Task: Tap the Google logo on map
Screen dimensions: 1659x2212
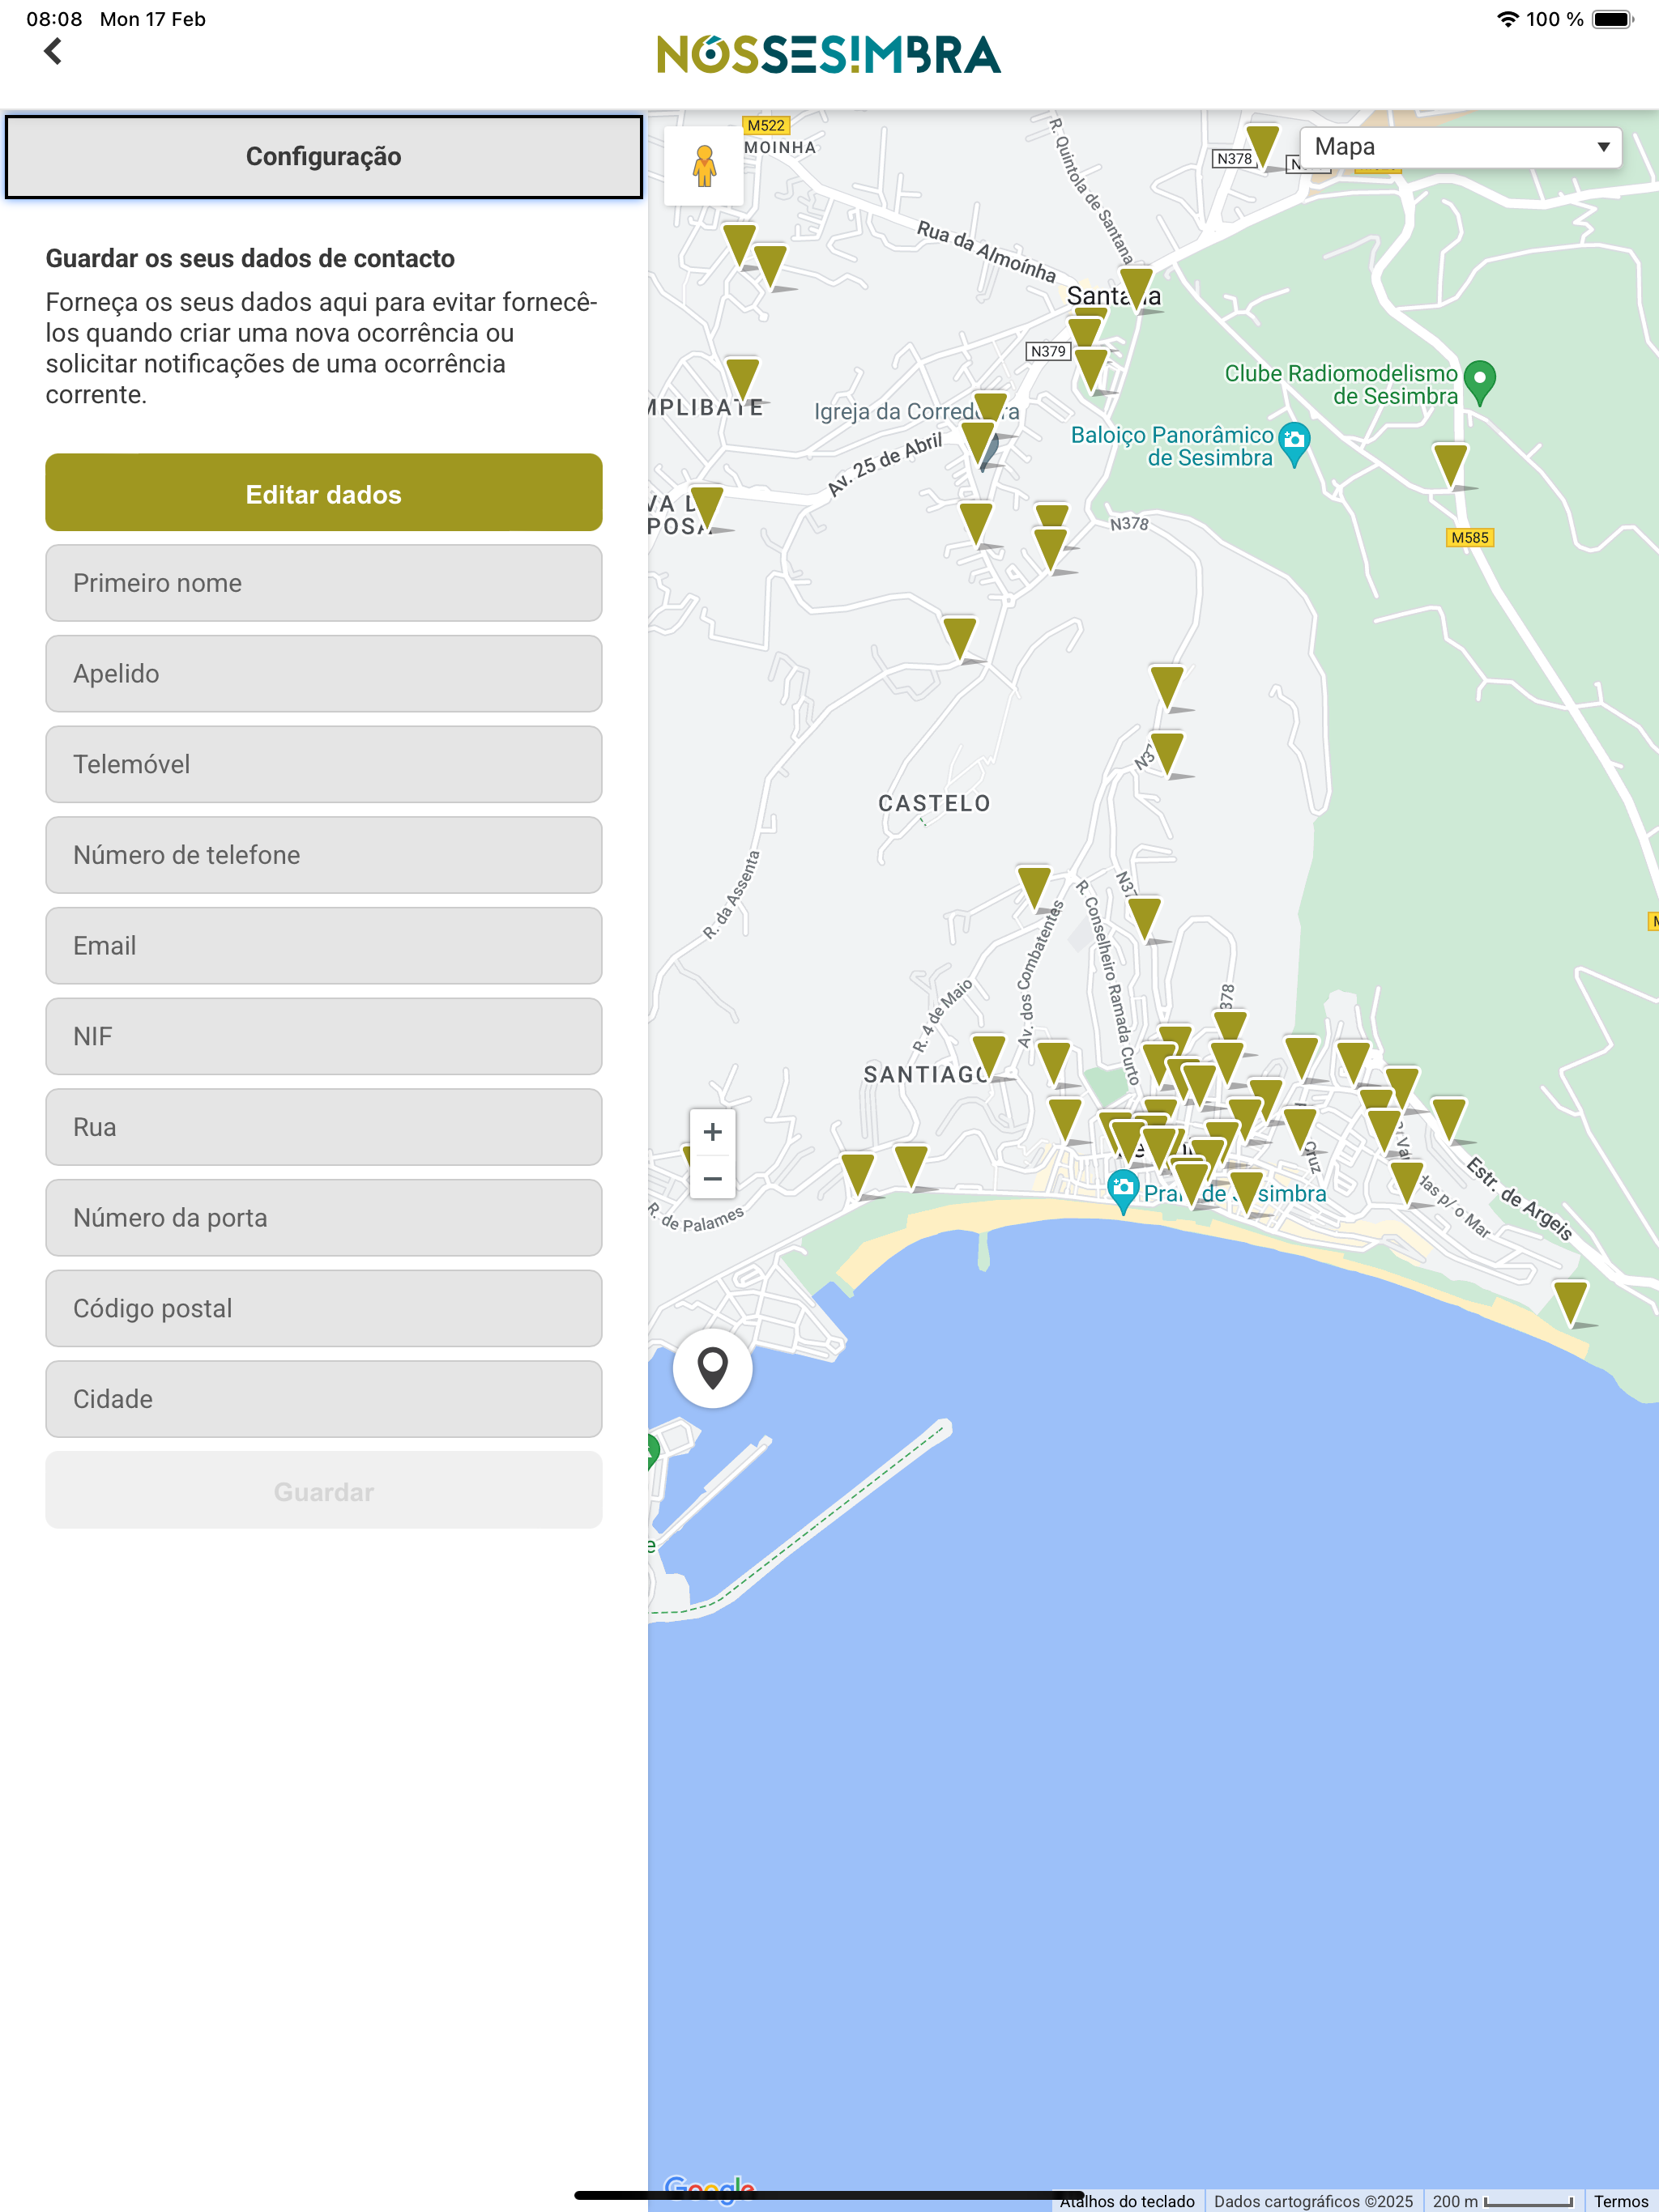Action: 709,2190
